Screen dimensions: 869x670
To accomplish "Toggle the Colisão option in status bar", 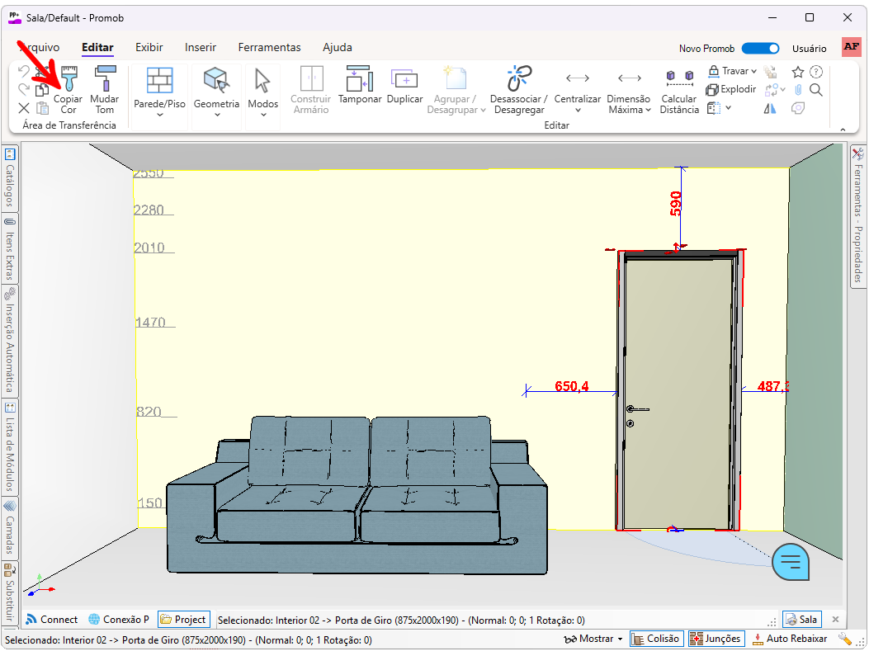I will (656, 638).
